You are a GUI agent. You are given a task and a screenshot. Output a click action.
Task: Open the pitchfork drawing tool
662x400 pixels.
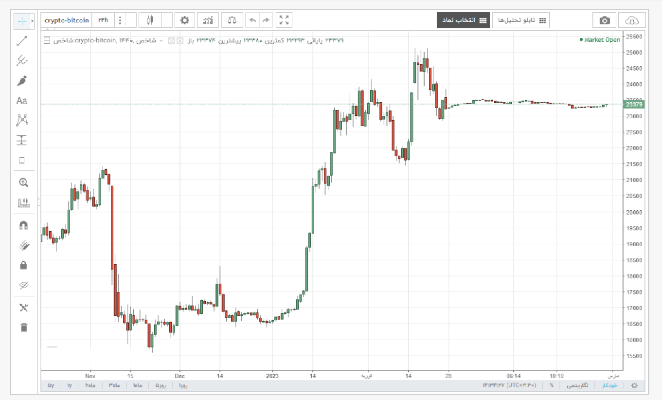[22, 61]
